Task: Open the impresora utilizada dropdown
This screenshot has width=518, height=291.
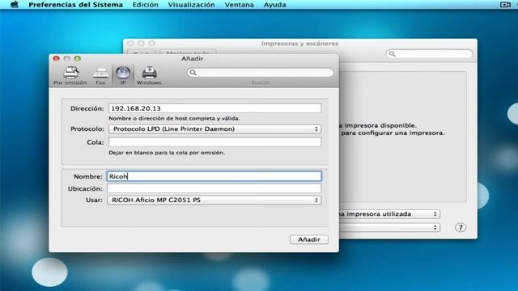Action: (x=390, y=213)
